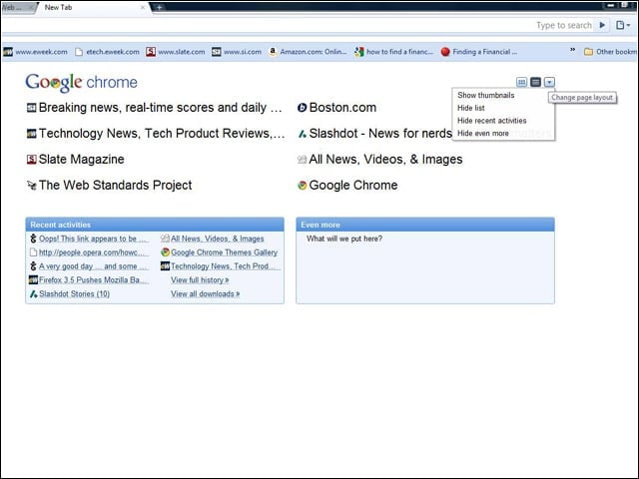Open Amazon.com bookmark
The height and width of the screenshot is (479, 639).
pyautogui.click(x=309, y=52)
